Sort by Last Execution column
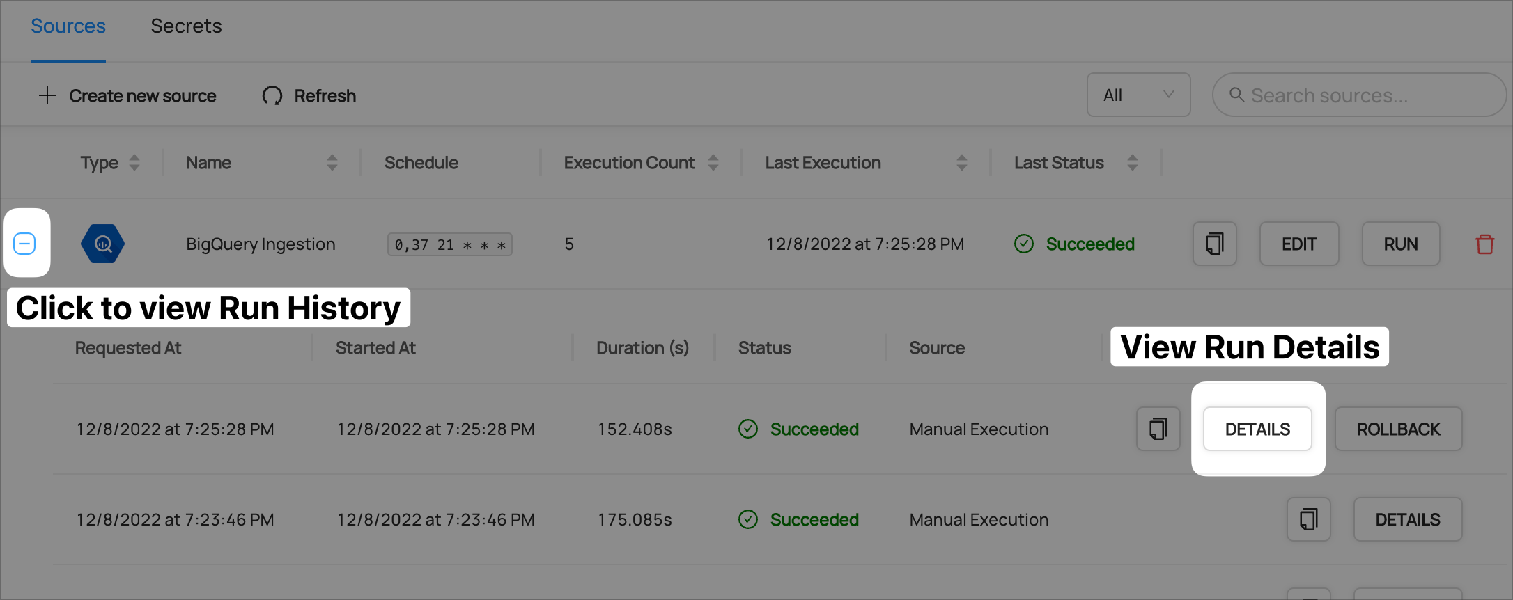The width and height of the screenshot is (1513, 600). tap(962, 163)
